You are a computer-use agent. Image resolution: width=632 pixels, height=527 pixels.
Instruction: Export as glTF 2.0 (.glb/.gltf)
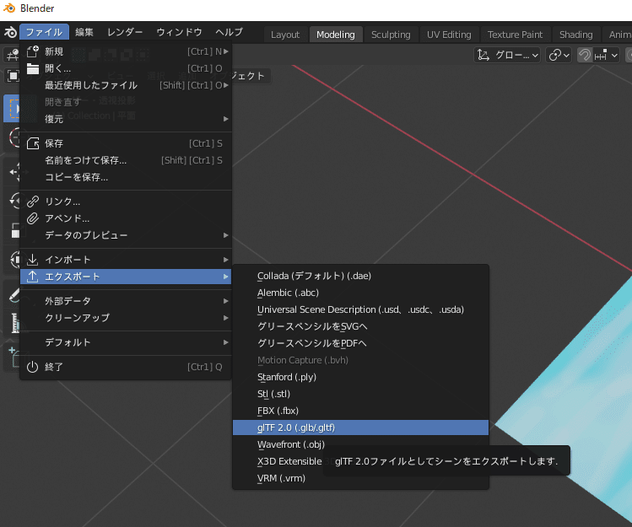pos(361,428)
